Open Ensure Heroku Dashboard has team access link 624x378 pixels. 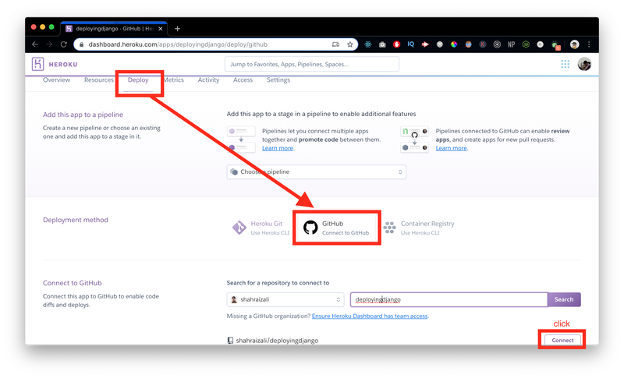(370, 316)
